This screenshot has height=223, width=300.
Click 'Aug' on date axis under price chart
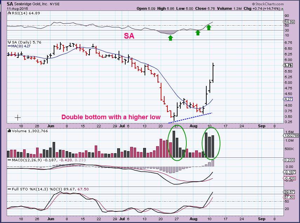click(193, 126)
